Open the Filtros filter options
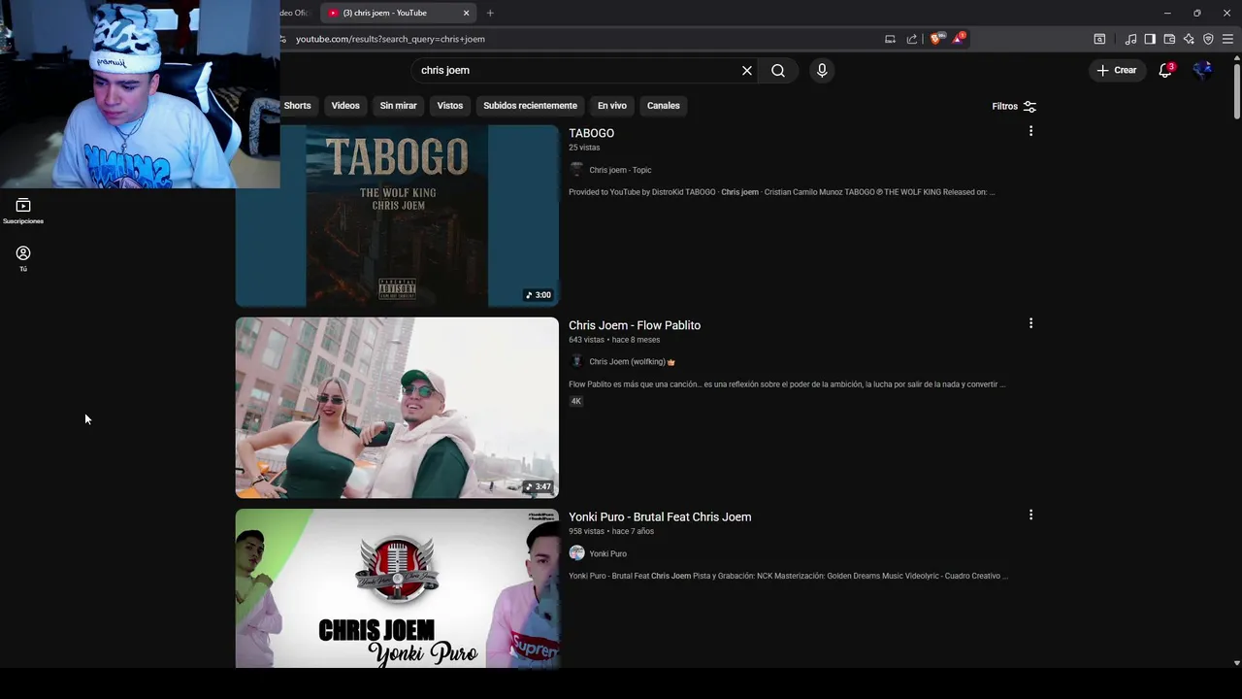 pos(1014,106)
